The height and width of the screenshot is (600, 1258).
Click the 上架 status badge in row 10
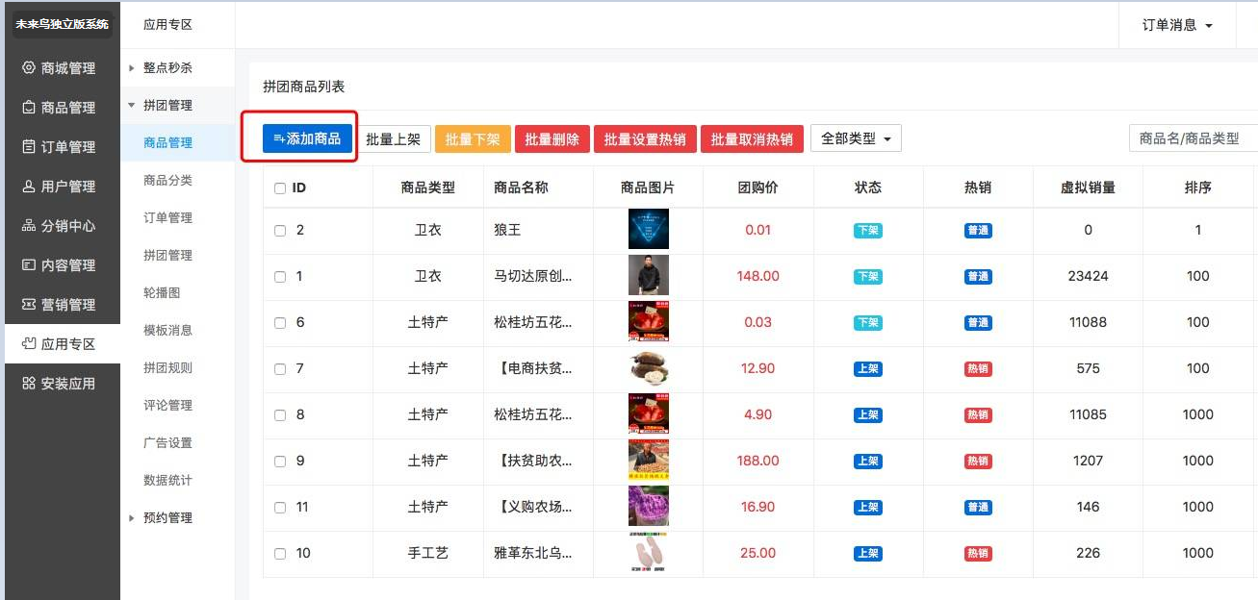[x=867, y=554]
